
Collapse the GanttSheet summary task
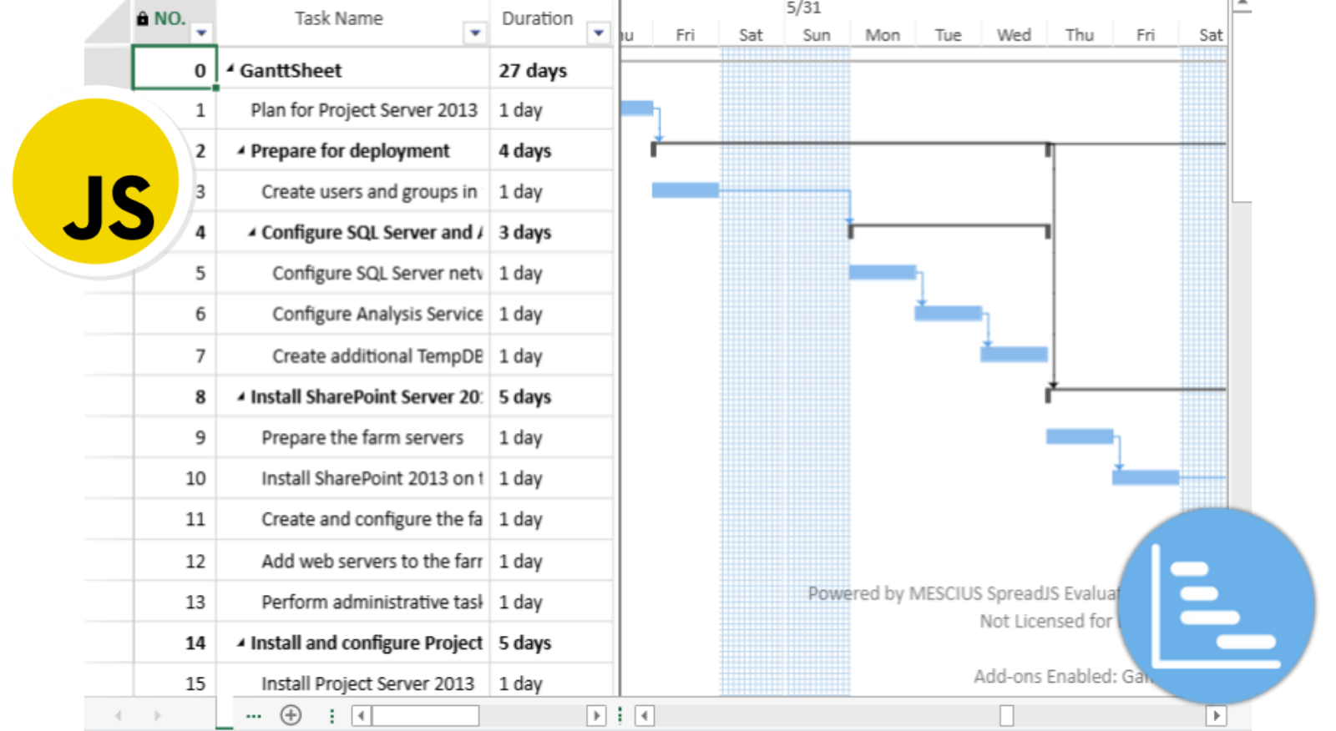pyautogui.click(x=230, y=69)
